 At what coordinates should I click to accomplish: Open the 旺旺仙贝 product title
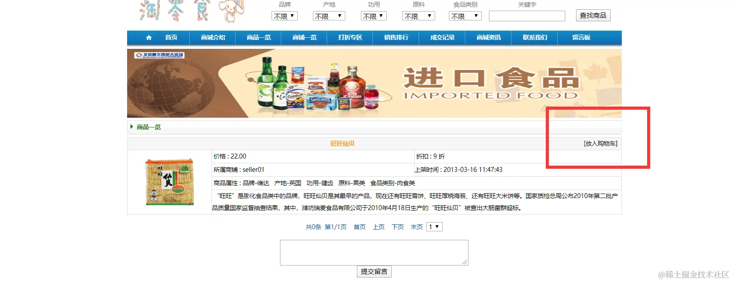(x=342, y=143)
